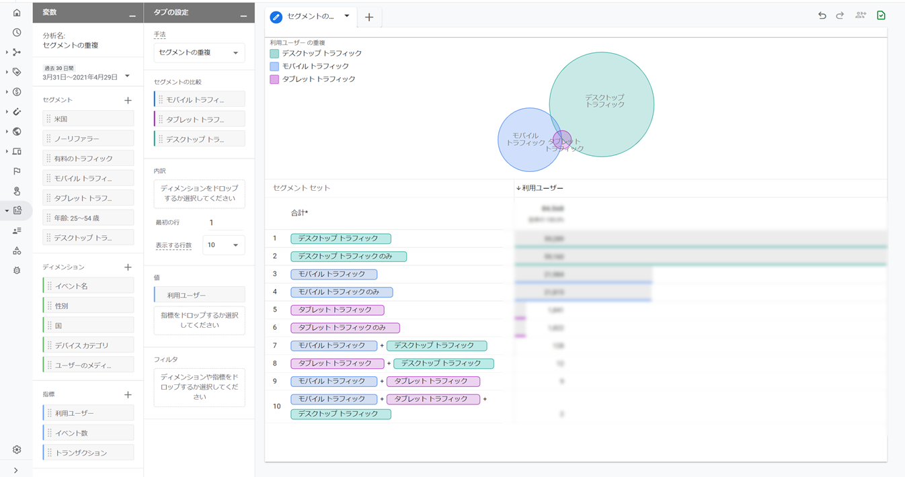Open the Realtime clock icon in sidebar
The image size is (905, 477).
click(17, 32)
